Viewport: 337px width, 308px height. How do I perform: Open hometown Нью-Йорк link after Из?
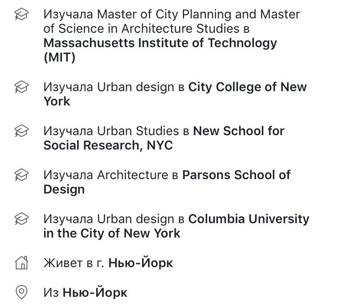95,292
